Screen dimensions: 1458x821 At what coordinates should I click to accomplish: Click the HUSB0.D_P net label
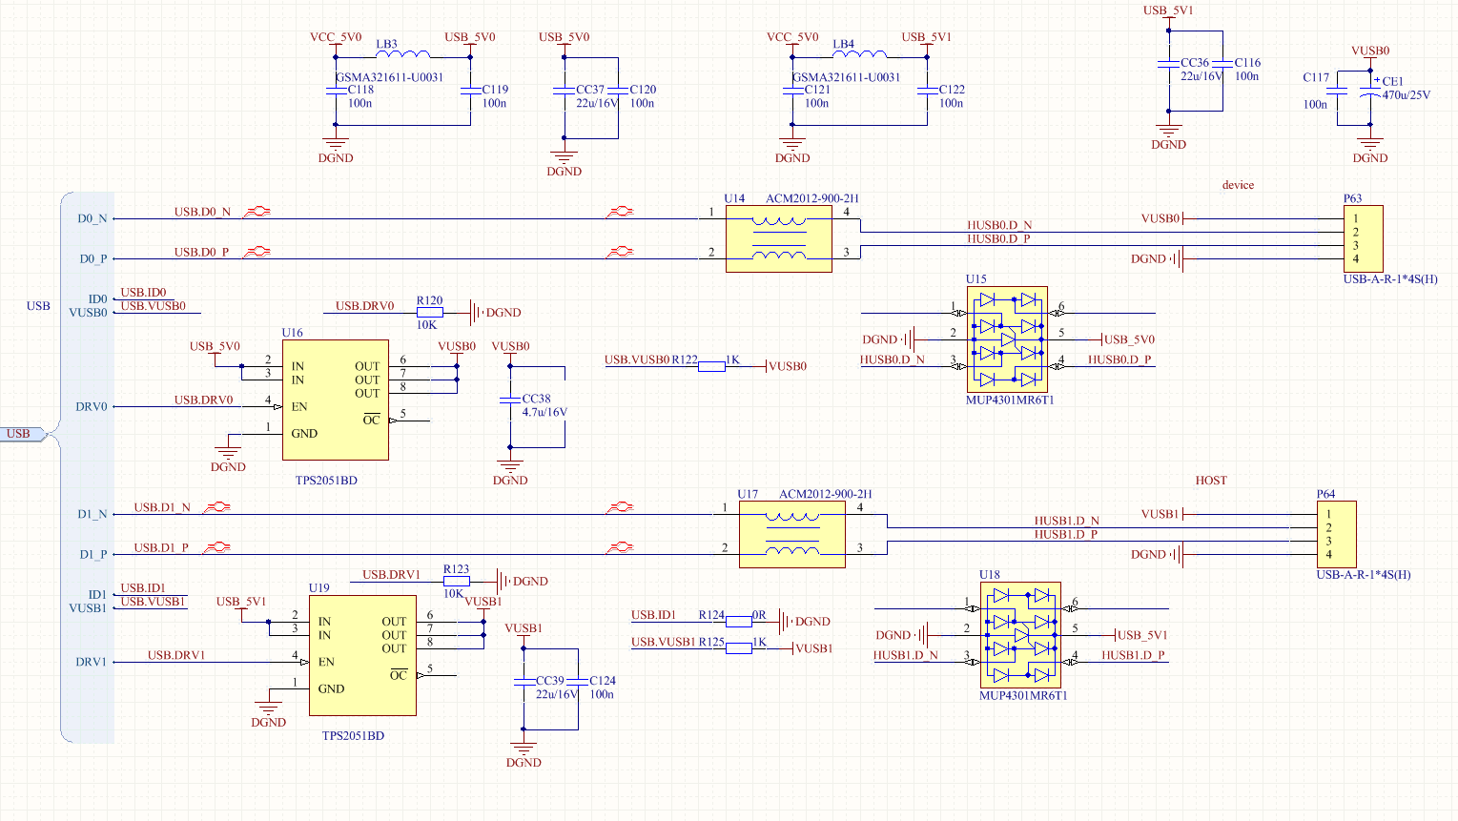click(998, 238)
